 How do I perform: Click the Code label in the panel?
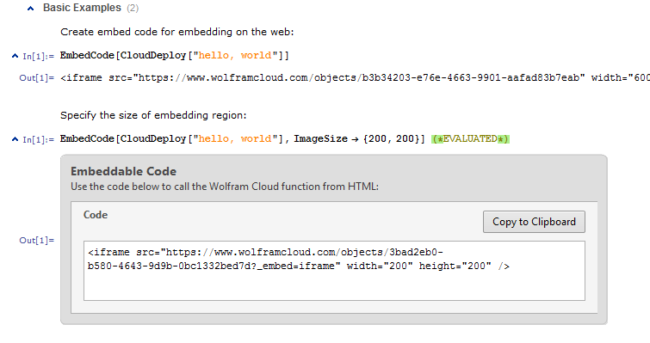coord(96,215)
